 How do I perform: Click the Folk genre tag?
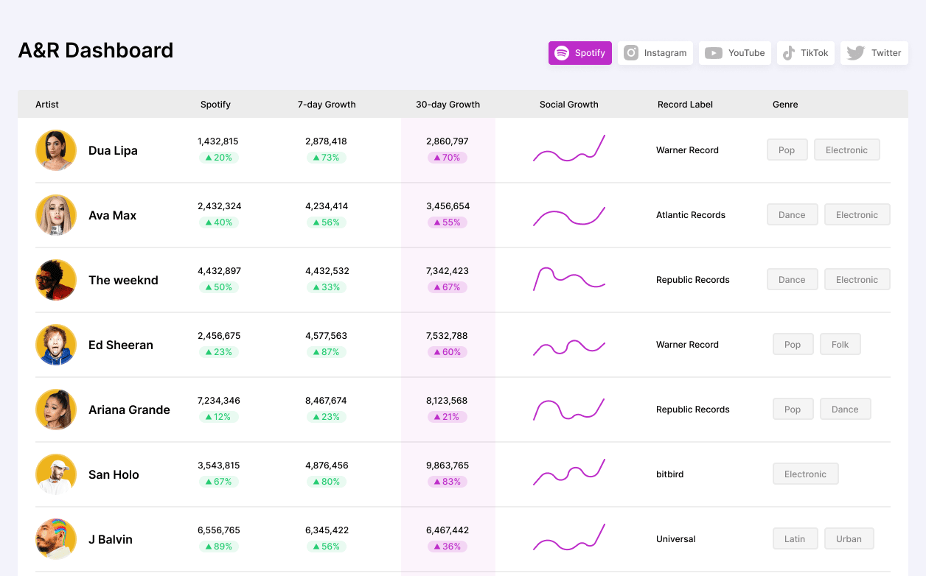(x=840, y=345)
